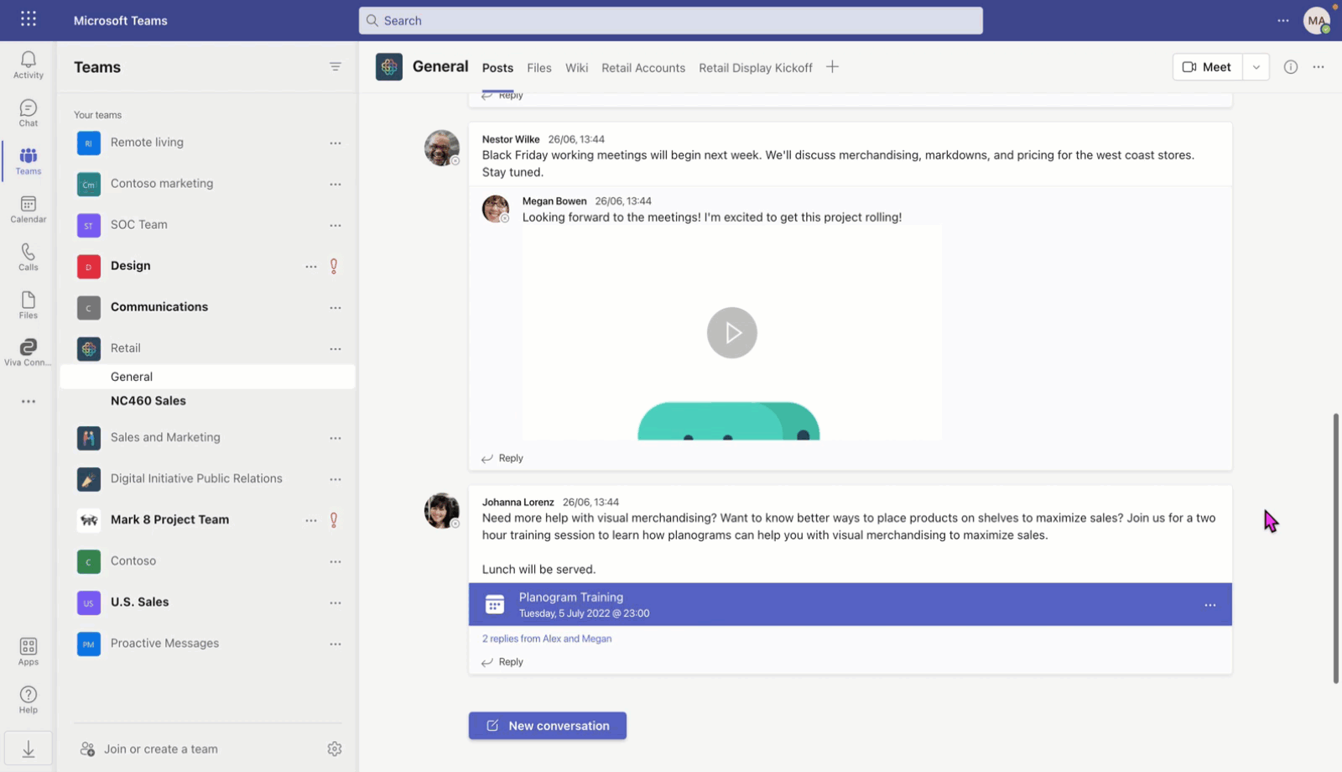
Task: Open team channel info panel
Action: (1290, 67)
